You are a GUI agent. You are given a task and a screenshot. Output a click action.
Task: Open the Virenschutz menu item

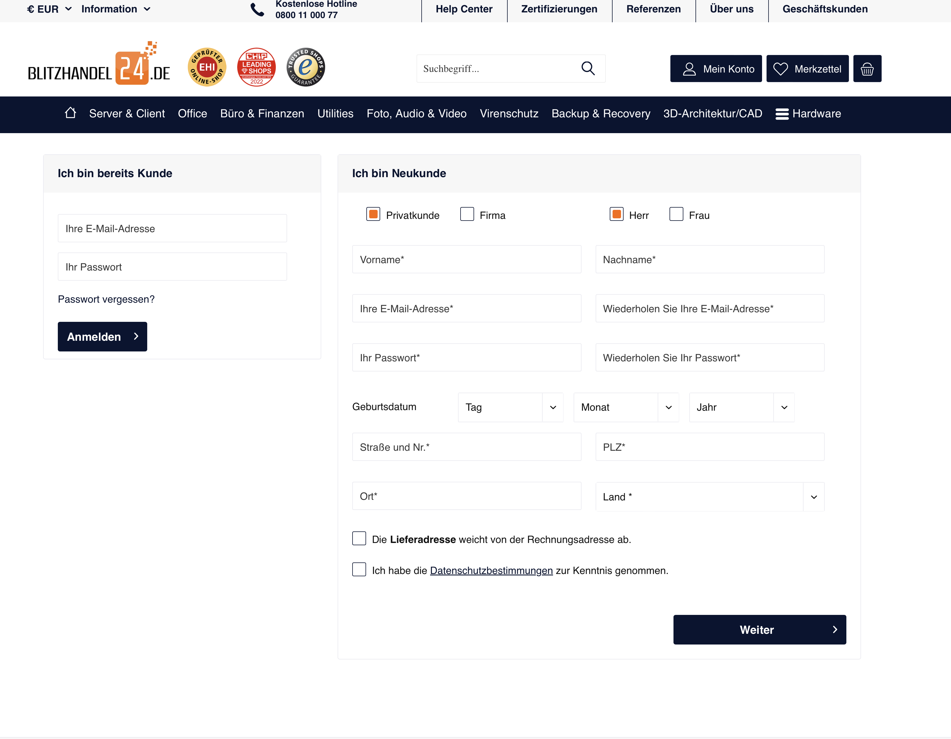508,114
